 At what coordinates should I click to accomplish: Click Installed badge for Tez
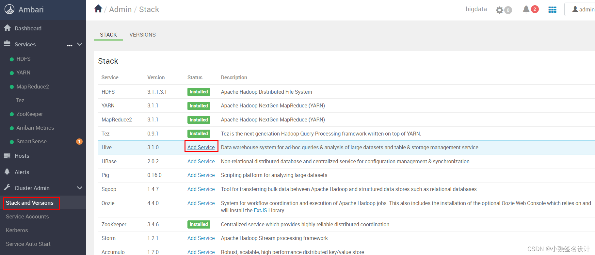(199, 134)
